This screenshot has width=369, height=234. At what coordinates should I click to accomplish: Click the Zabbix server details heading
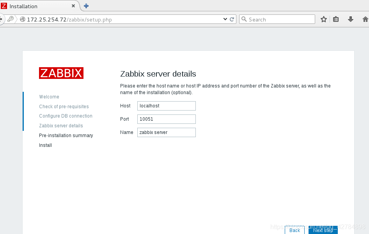click(158, 74)
